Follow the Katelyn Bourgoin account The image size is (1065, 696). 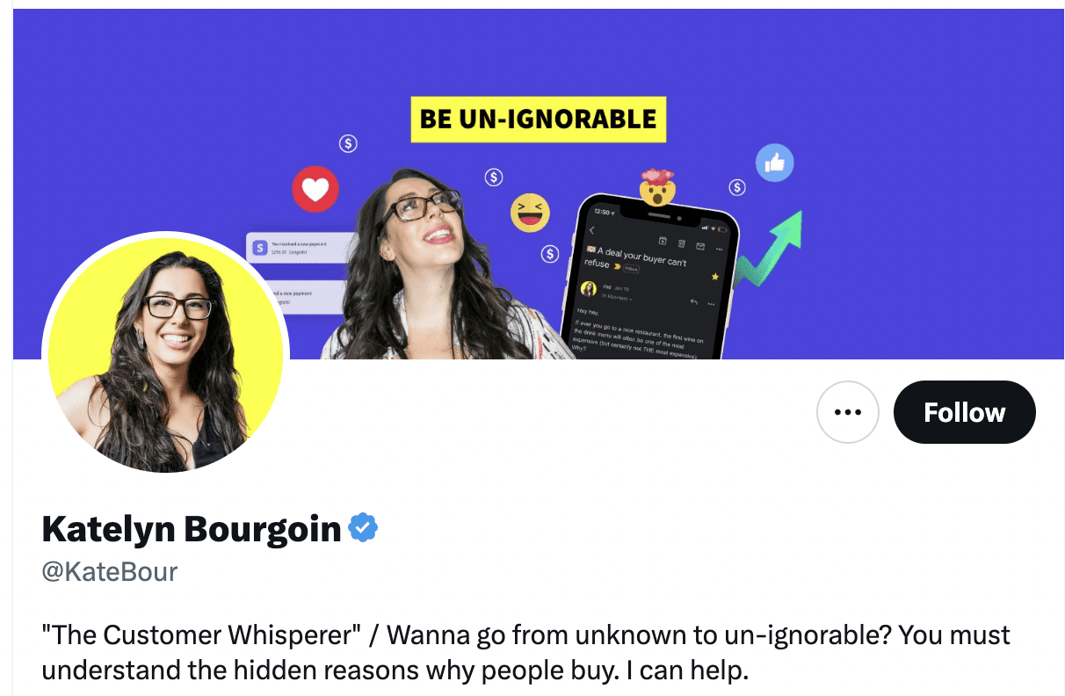pos(964,411)
